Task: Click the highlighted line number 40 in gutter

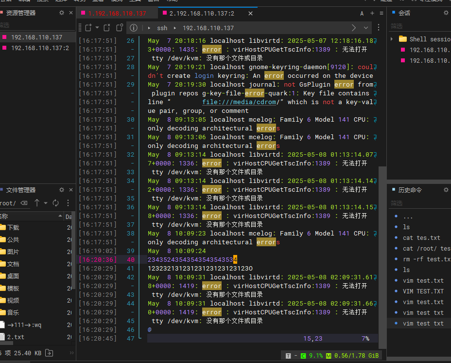Action: coord(131,259)
